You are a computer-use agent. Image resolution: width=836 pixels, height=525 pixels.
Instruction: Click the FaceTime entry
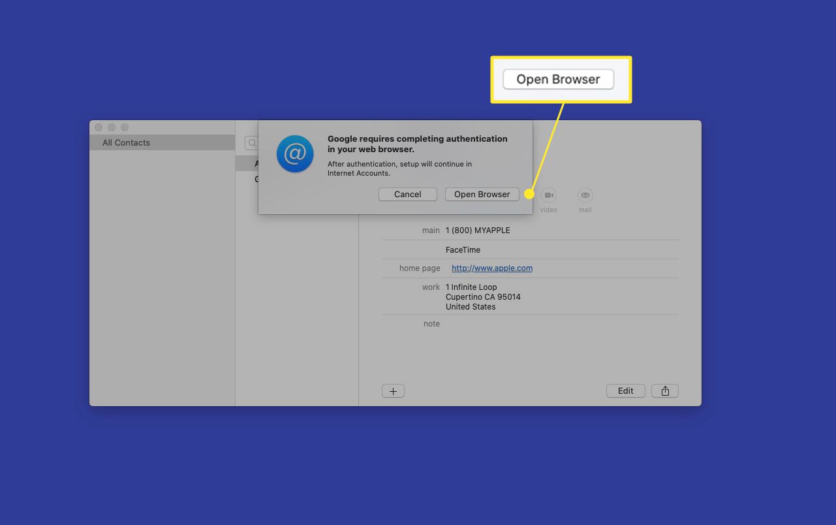(463, 249)
